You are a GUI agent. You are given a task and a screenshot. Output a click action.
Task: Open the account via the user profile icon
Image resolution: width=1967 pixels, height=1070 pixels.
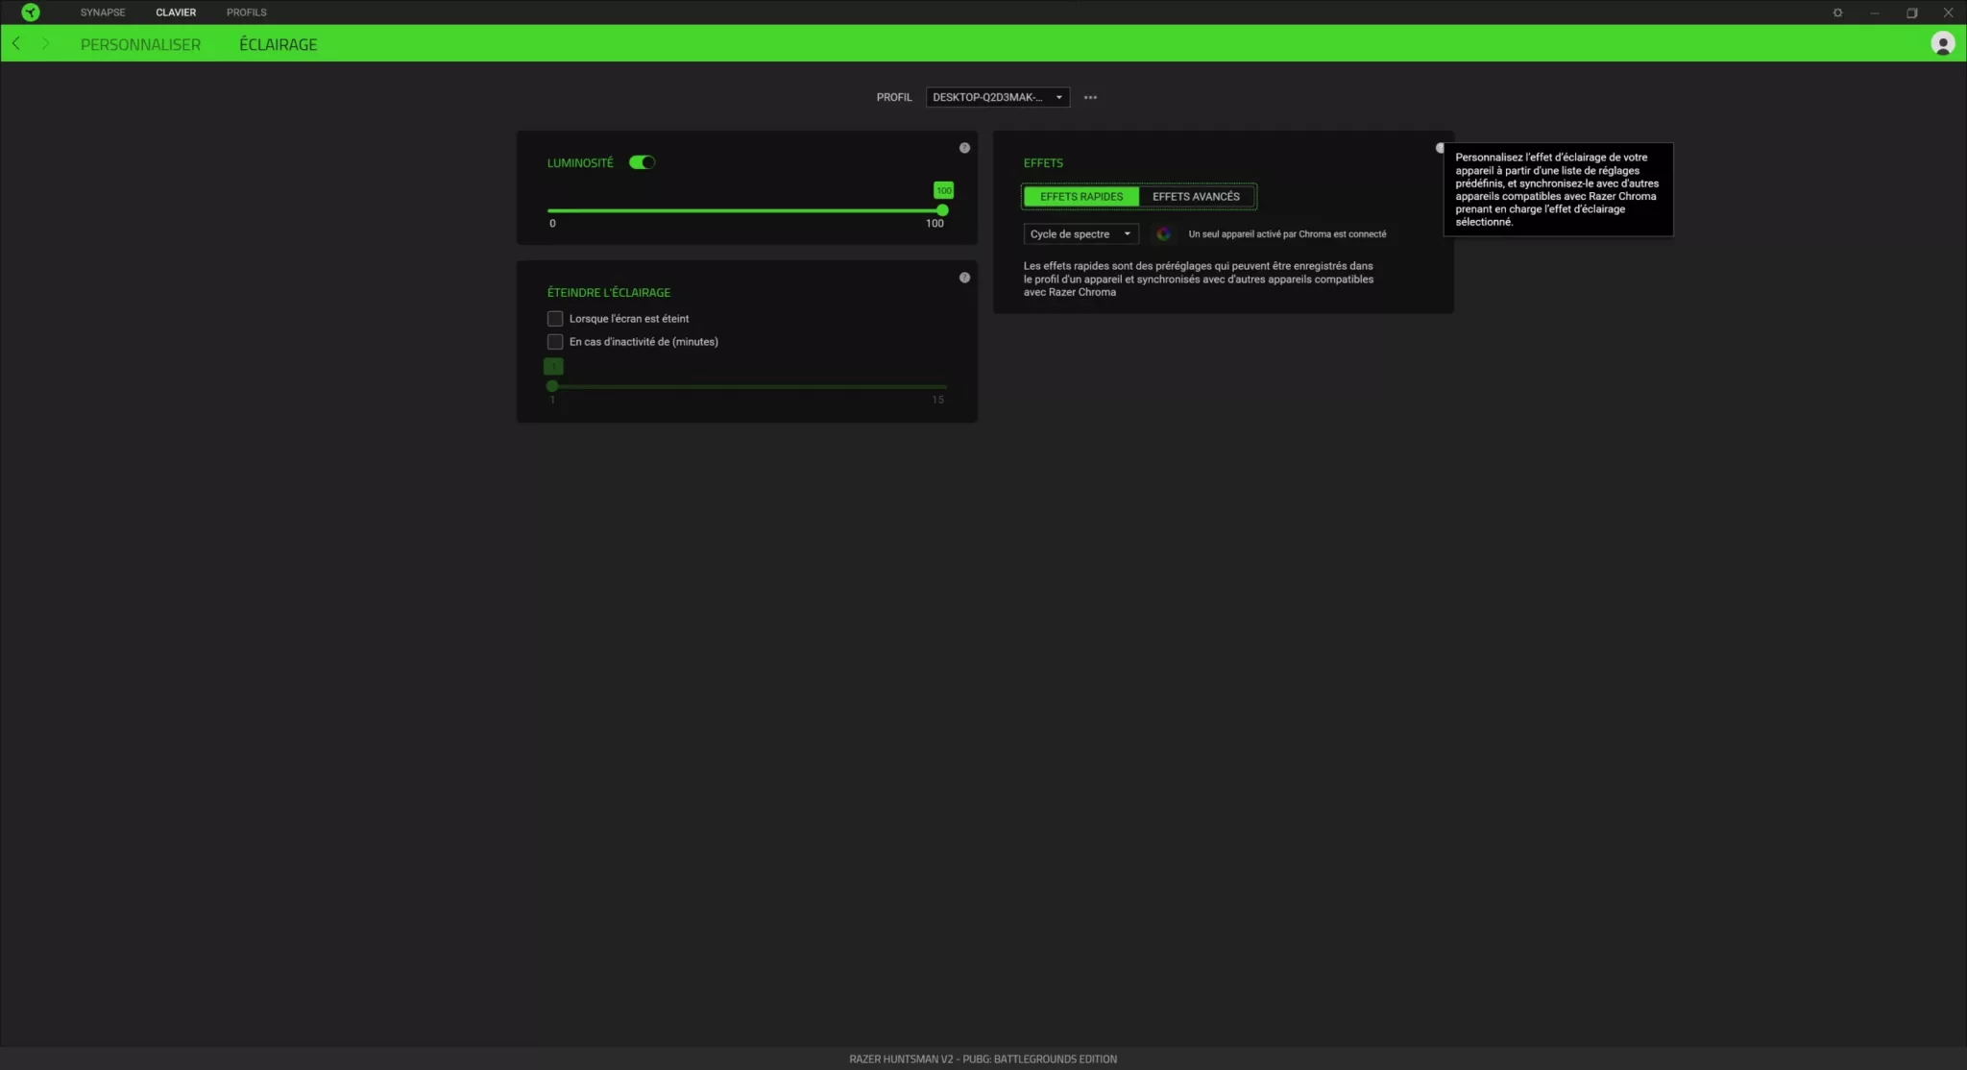(x=1943, y=43)
